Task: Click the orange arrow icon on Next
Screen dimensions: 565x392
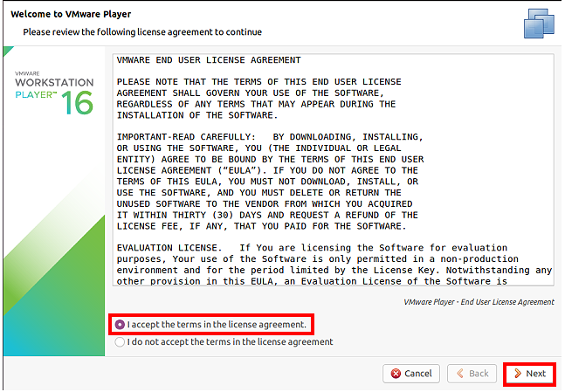Action: coord(518,374)
